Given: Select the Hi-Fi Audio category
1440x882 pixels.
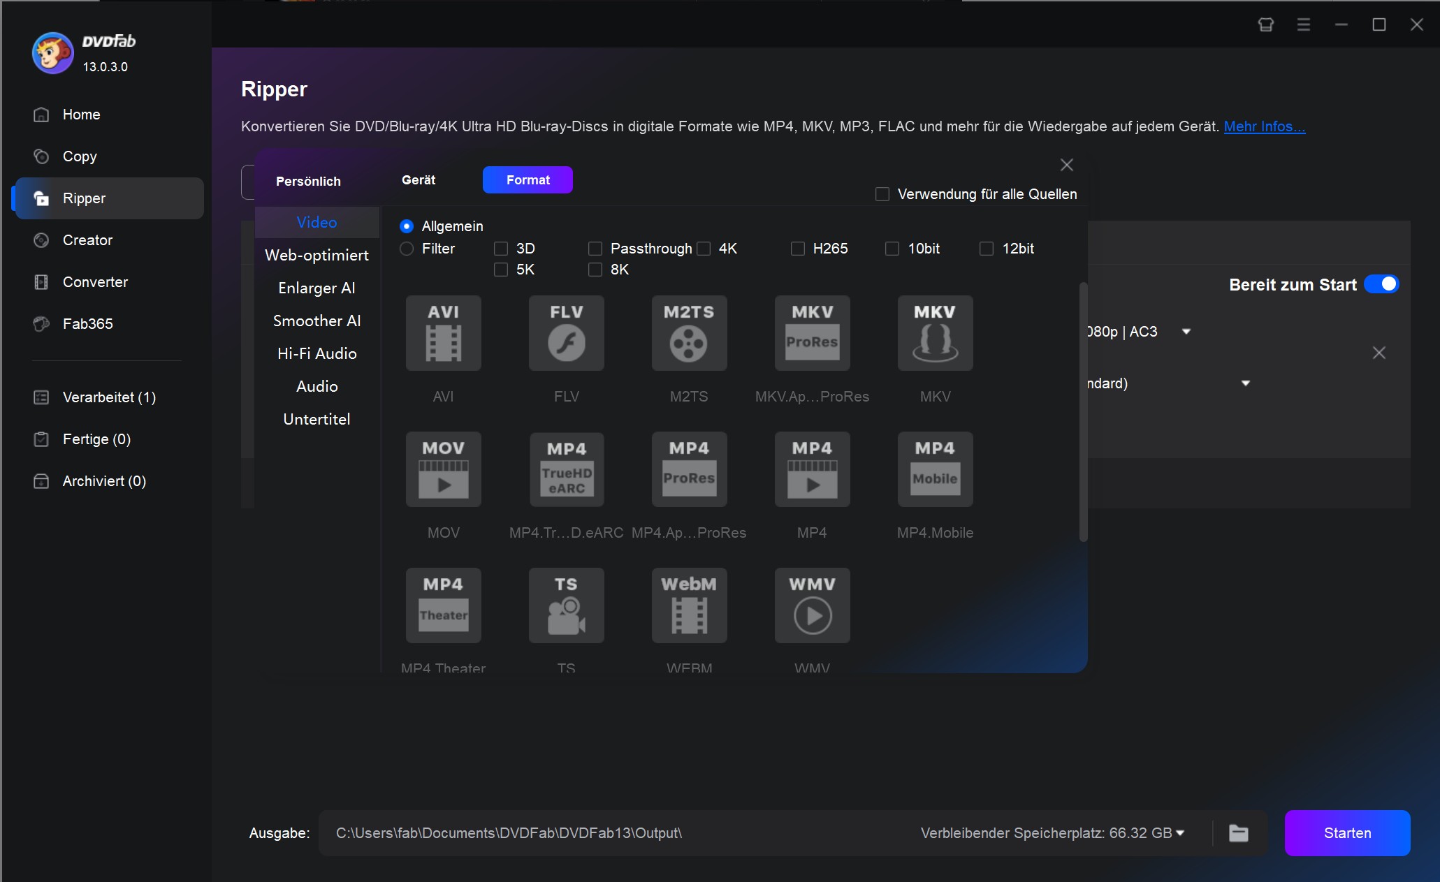Looking at the screenshot, I should [317, 353].
